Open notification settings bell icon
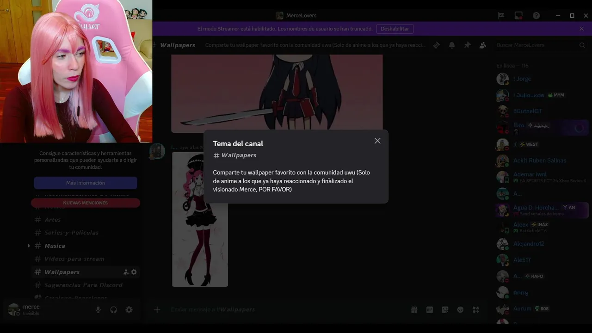The image size is (592, 333). (452, 45)
